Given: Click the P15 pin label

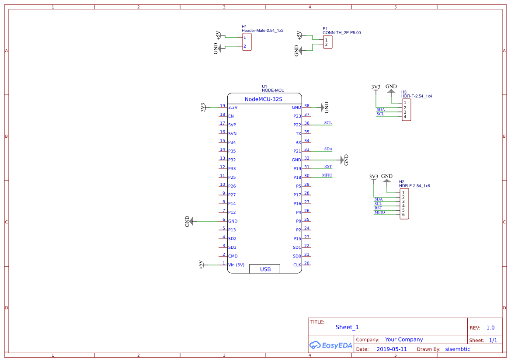Looking at the screenshot, I should [297, 239].
